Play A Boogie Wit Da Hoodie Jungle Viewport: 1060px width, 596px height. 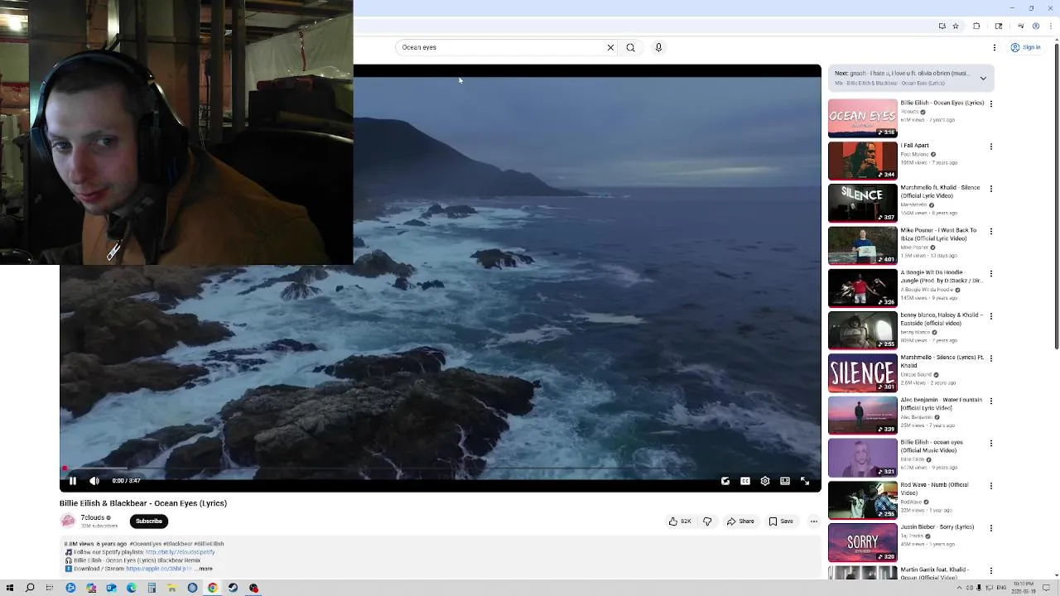click(x=863, y=288)
